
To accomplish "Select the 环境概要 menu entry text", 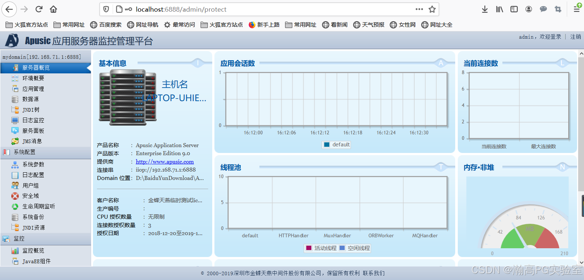I will pyautogui.click(x=33, y=78).
